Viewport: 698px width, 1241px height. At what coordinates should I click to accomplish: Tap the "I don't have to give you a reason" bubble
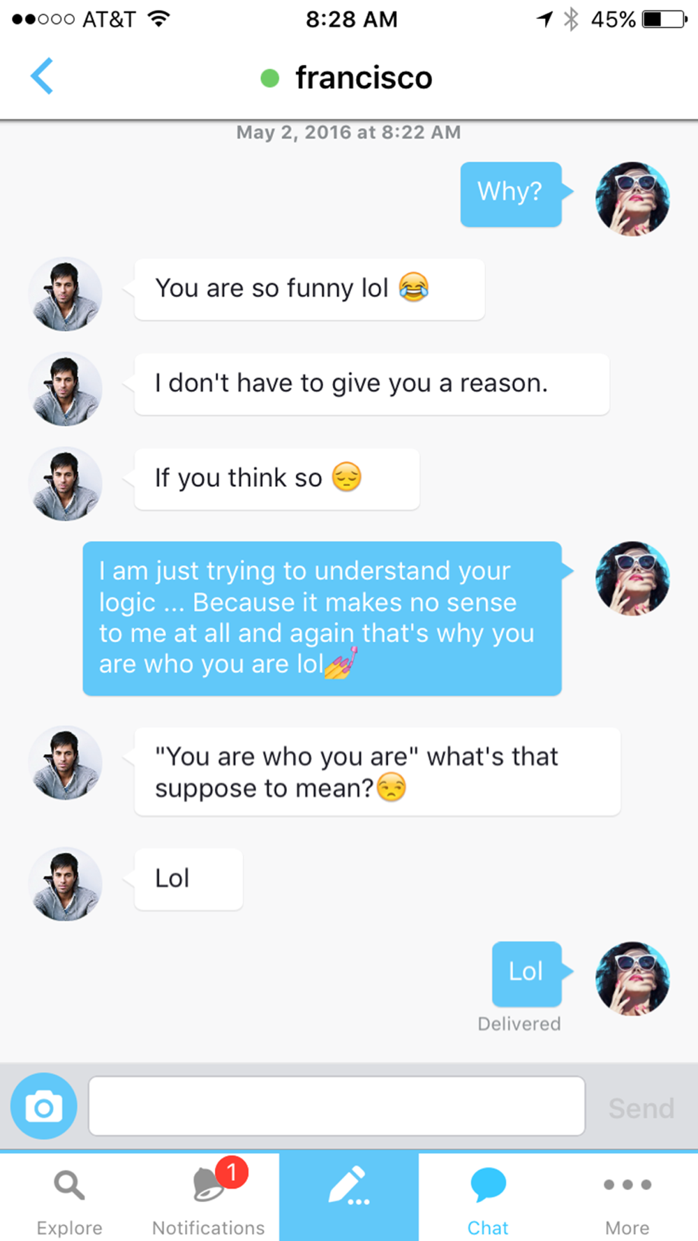tap(372, 384)
